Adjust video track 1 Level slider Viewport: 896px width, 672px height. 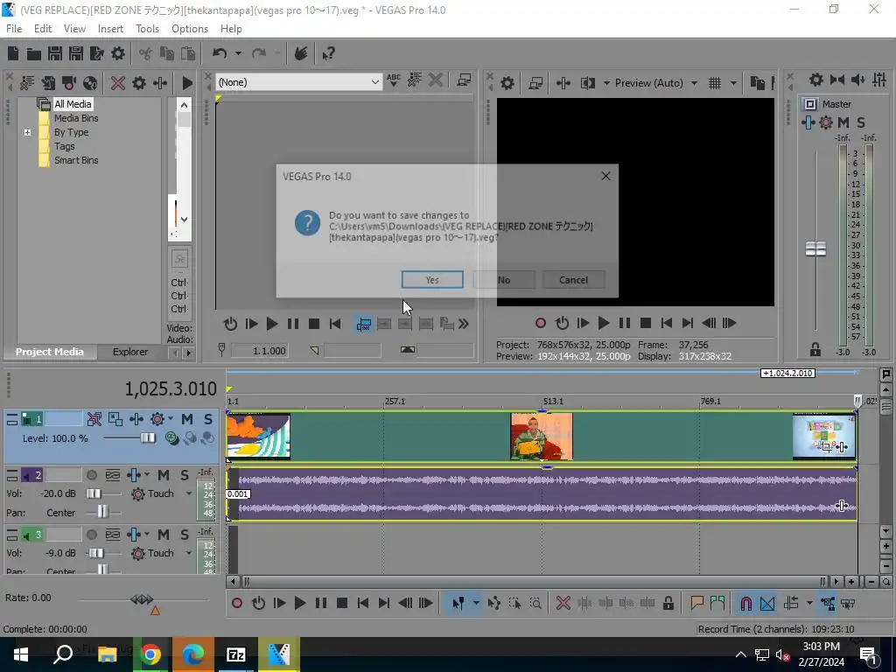[147, 438]
